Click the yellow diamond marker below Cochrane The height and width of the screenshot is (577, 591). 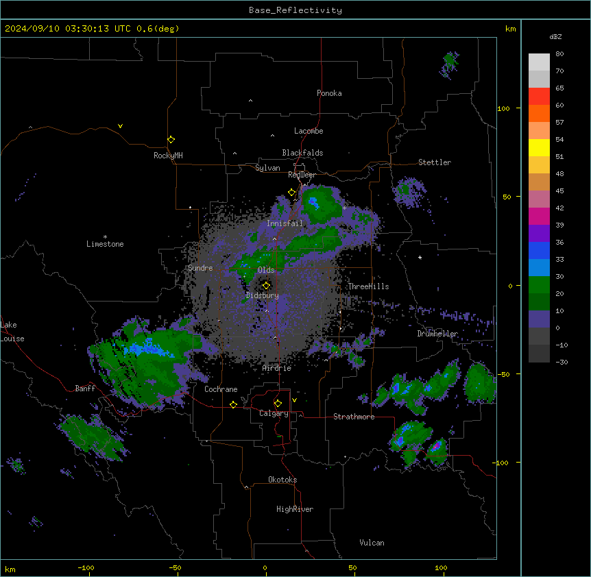pos(233,404)
